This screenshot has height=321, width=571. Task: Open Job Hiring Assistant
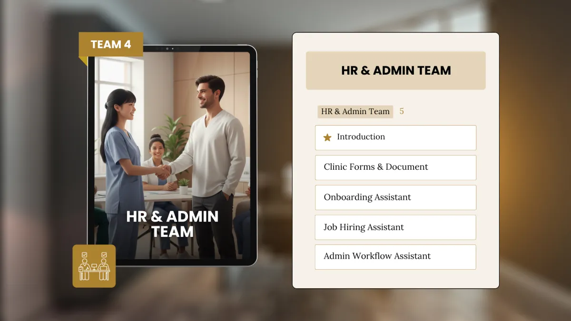[395, 227]
